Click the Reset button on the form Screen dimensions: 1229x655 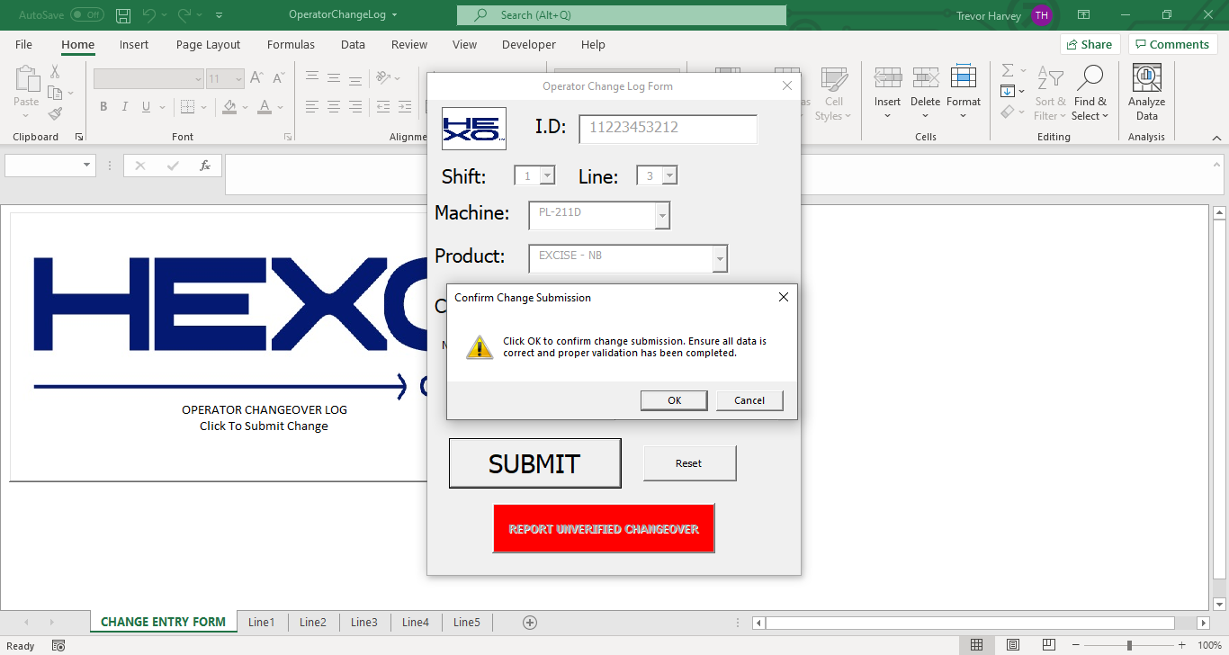click(689, 463)
